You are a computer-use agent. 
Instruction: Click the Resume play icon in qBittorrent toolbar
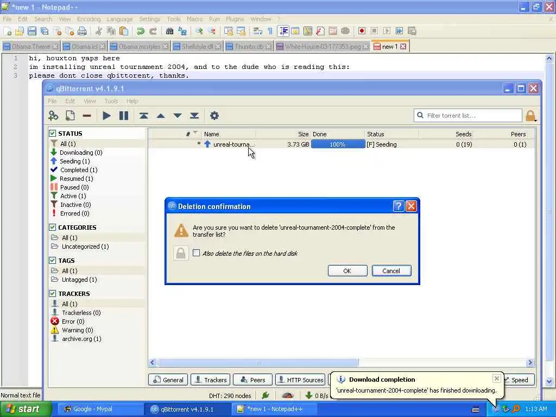point(106,116)
